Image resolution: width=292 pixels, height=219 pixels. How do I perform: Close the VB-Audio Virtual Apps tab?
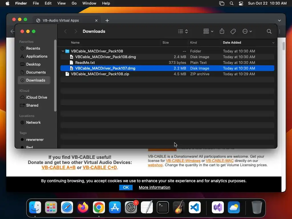[96, 21]
